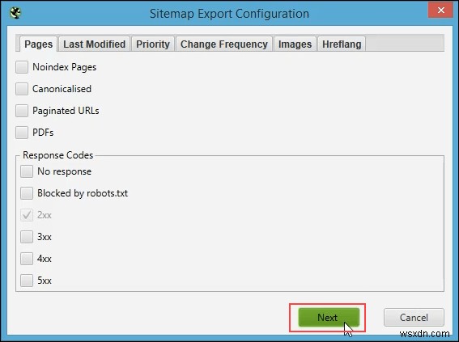
Task: Click the Response Codes group heading
Action: (58, 155)
